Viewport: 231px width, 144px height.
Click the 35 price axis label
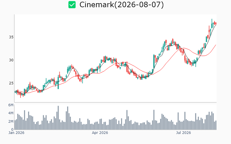(x=11, y=37)
